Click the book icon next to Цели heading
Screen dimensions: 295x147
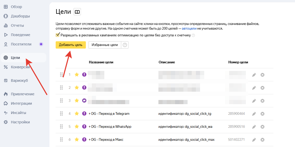77,12
